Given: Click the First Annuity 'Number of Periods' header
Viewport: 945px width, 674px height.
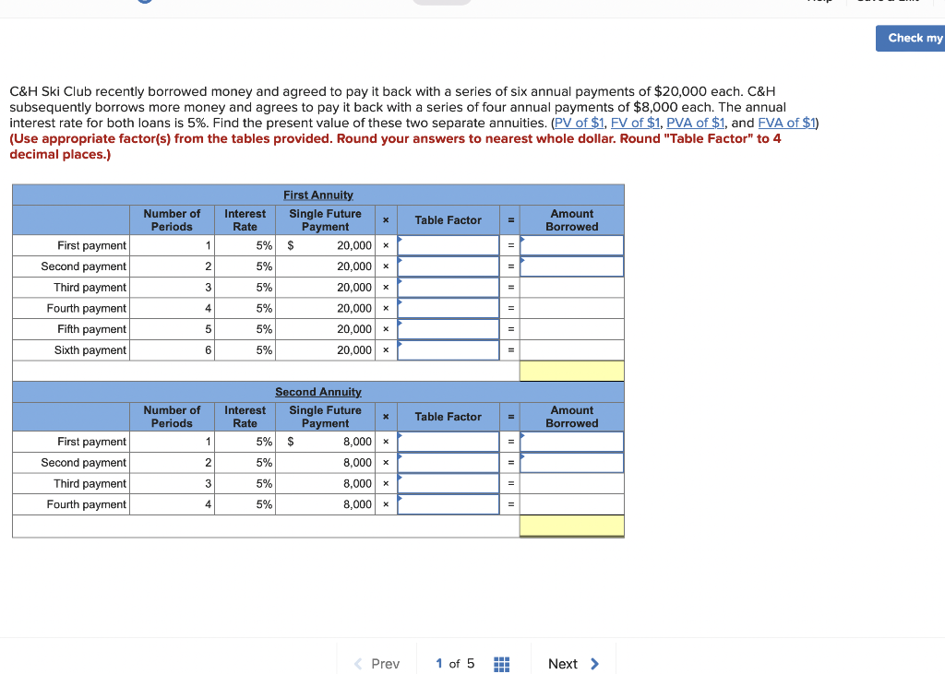Looking at the screenshot, I should (x=172, y=219).
